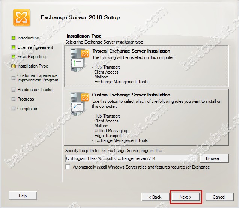Select the Completion step label
Viewport: 239px width, 208px height.
pyautogui.click(x=28, y=109)
